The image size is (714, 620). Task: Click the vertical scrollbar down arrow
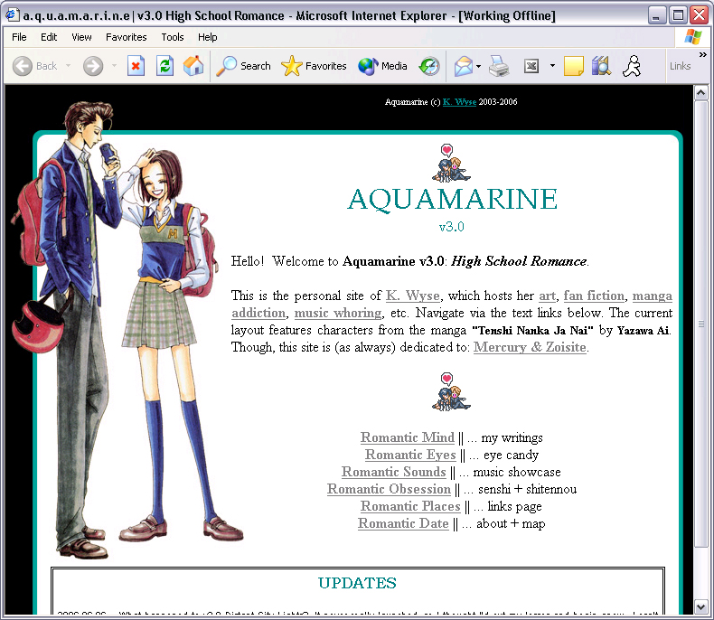[x=700, y=606]
